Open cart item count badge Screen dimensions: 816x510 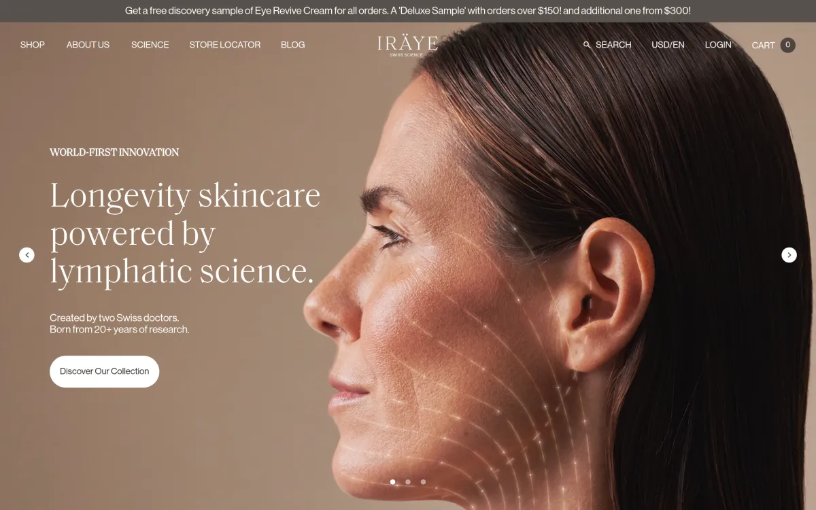tap(787, 45)
